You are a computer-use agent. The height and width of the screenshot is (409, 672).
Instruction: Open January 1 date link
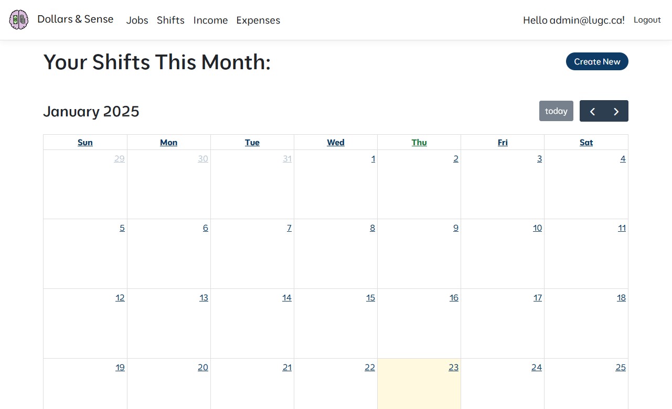[372, 158]
